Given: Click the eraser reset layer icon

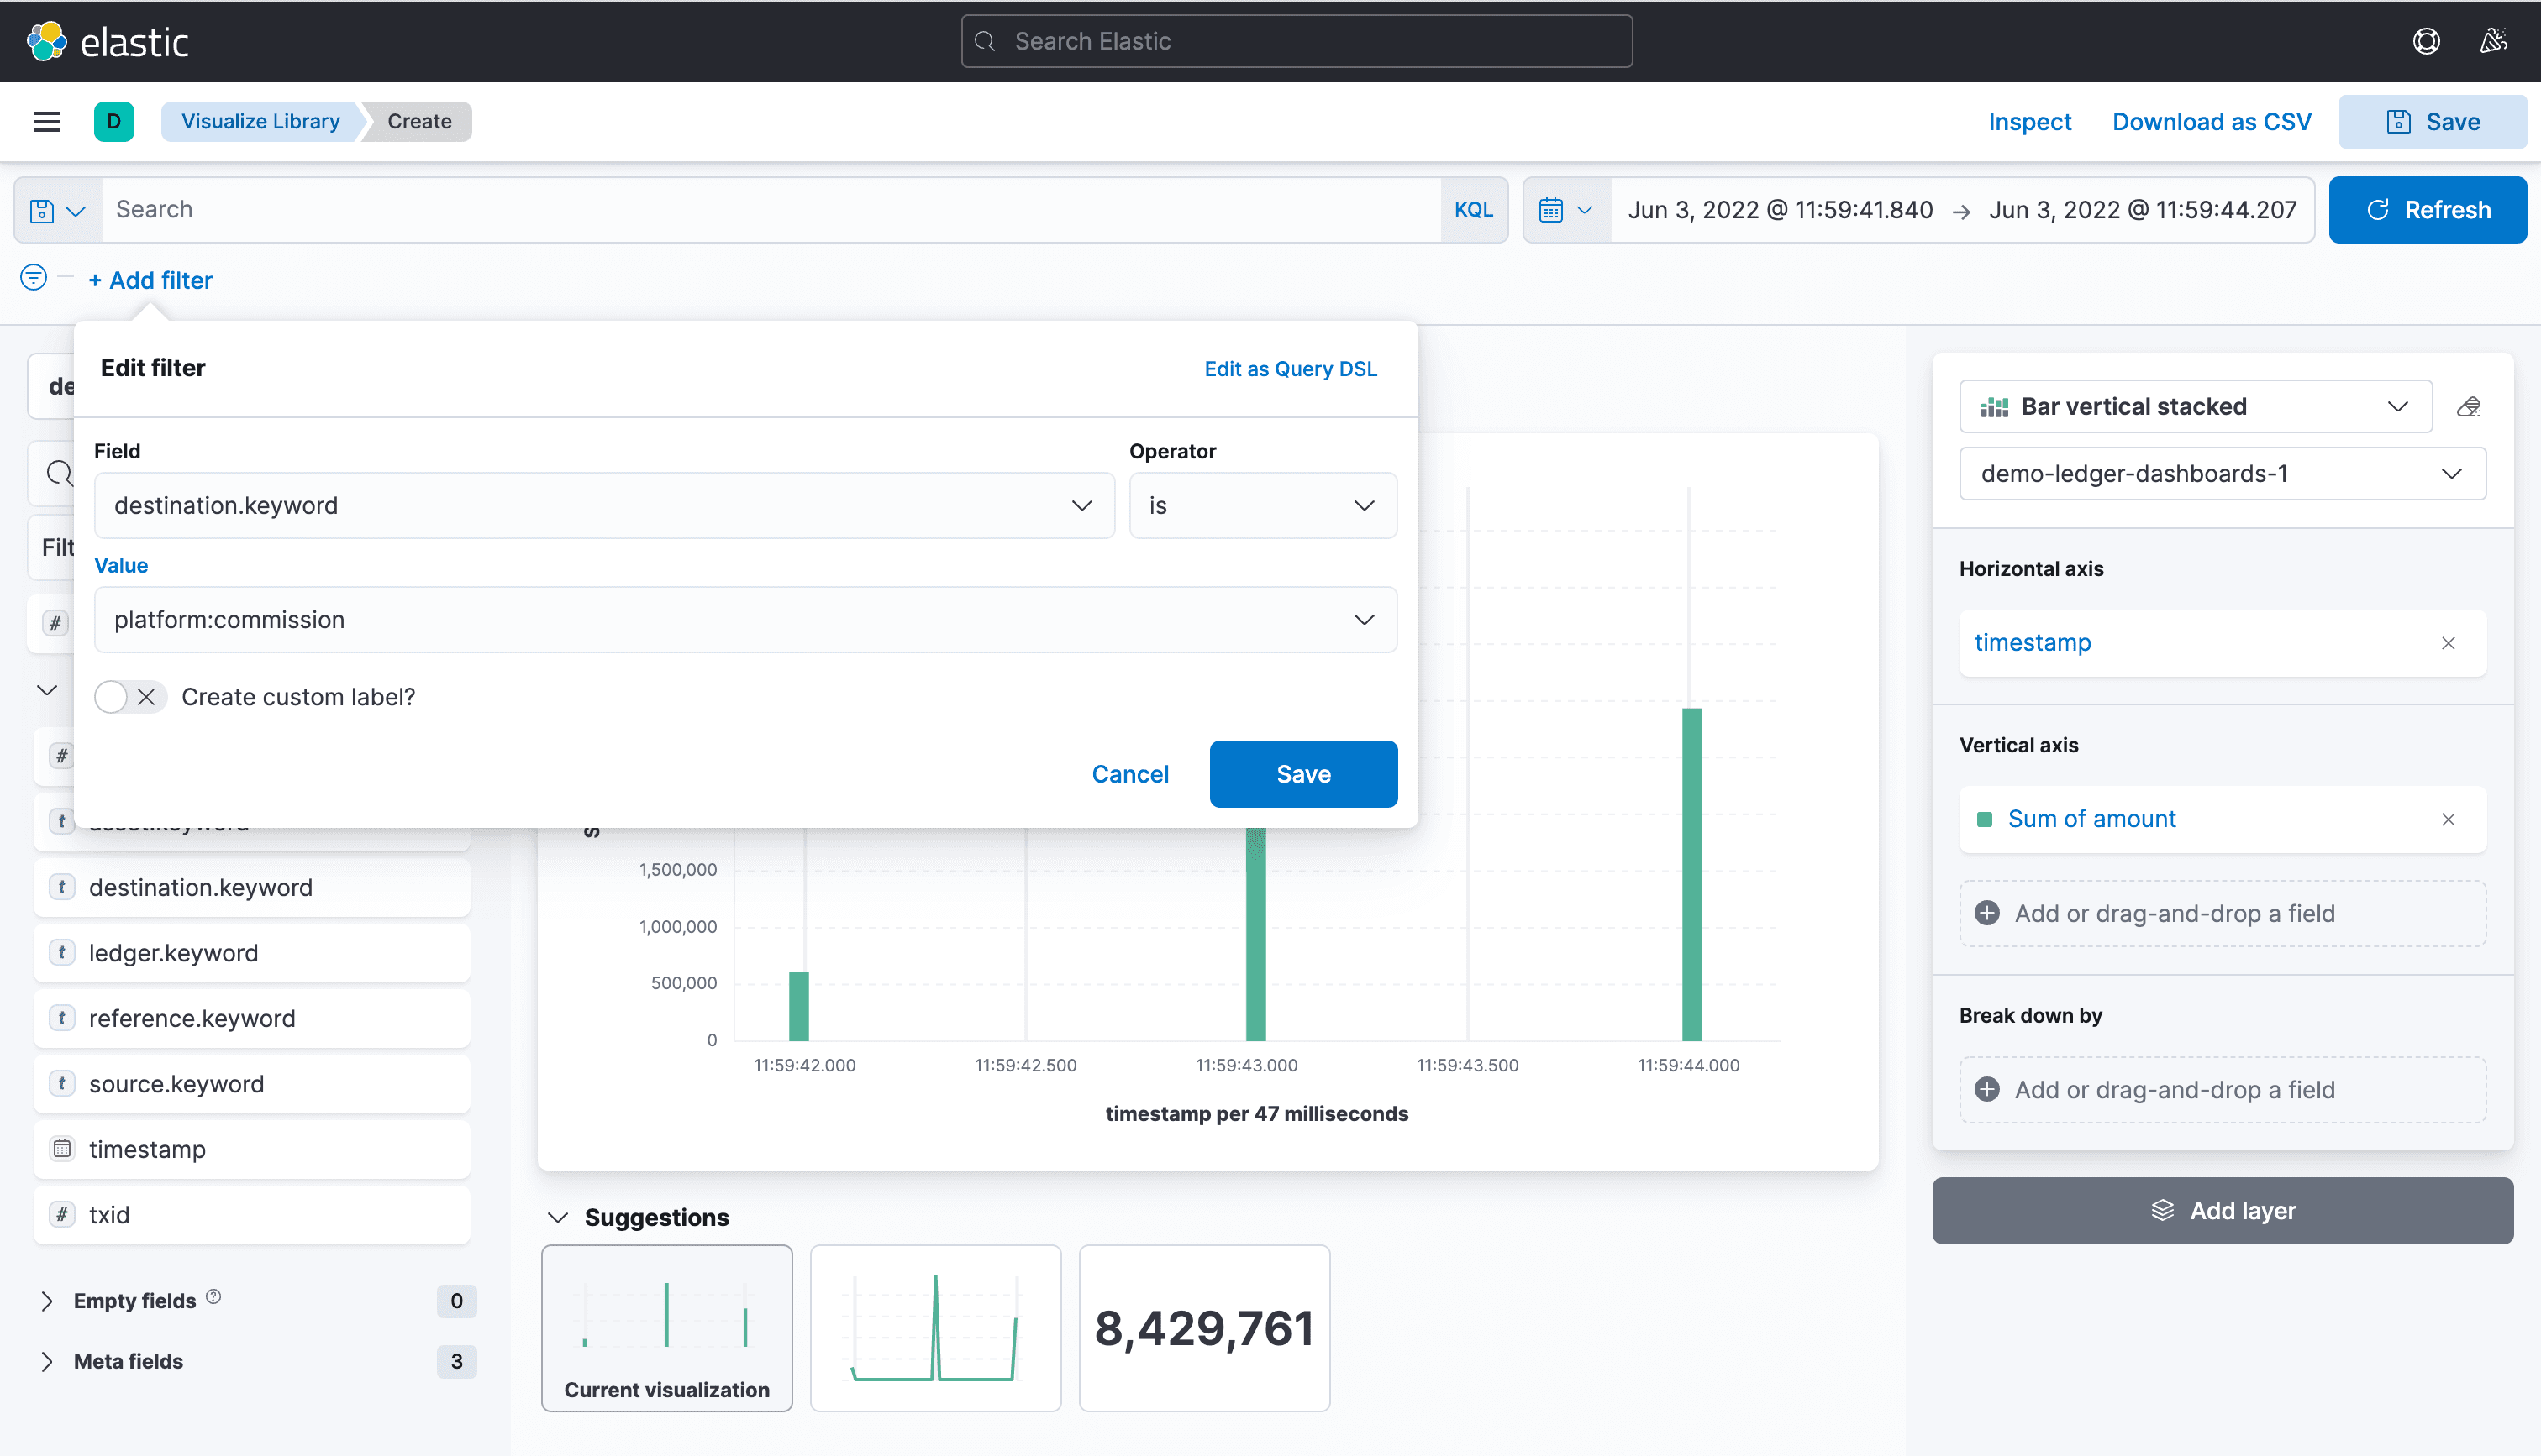Looking at the screenshot, I should pyautogui.click(x=2468, y=407).
